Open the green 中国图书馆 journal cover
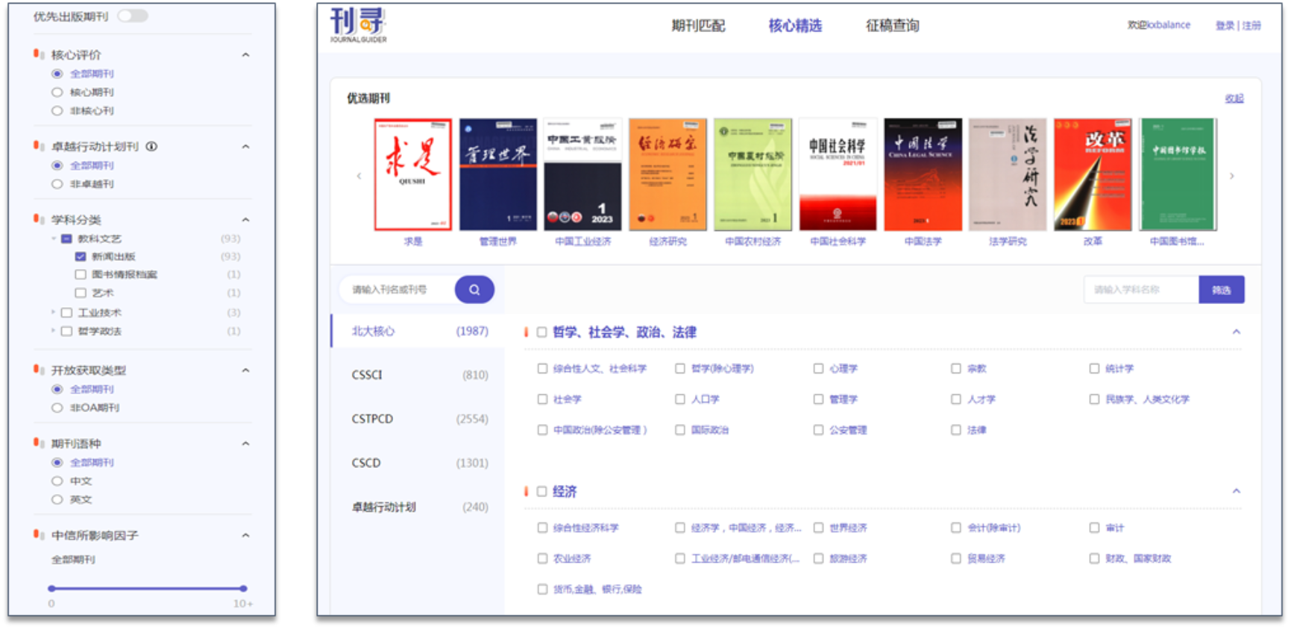 [1178, 174]
